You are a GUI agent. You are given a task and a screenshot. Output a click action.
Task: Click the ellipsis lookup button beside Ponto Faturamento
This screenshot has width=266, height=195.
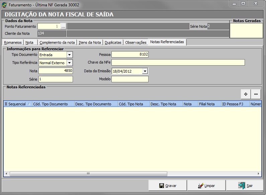(x=64, y=26)
